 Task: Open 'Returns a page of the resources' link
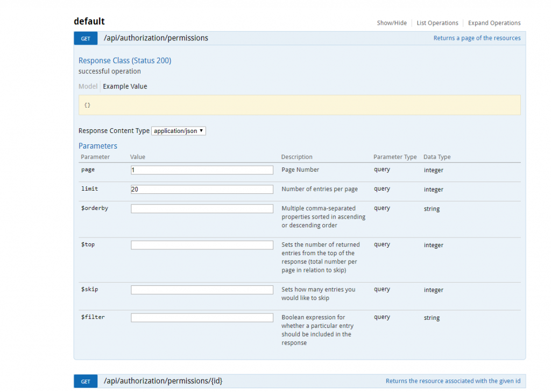[477, 38]
